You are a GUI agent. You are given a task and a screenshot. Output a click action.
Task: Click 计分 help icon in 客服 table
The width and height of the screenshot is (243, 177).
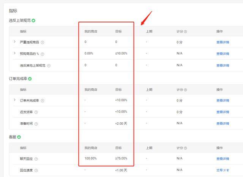pyautogui.click(x=185, y=148)
